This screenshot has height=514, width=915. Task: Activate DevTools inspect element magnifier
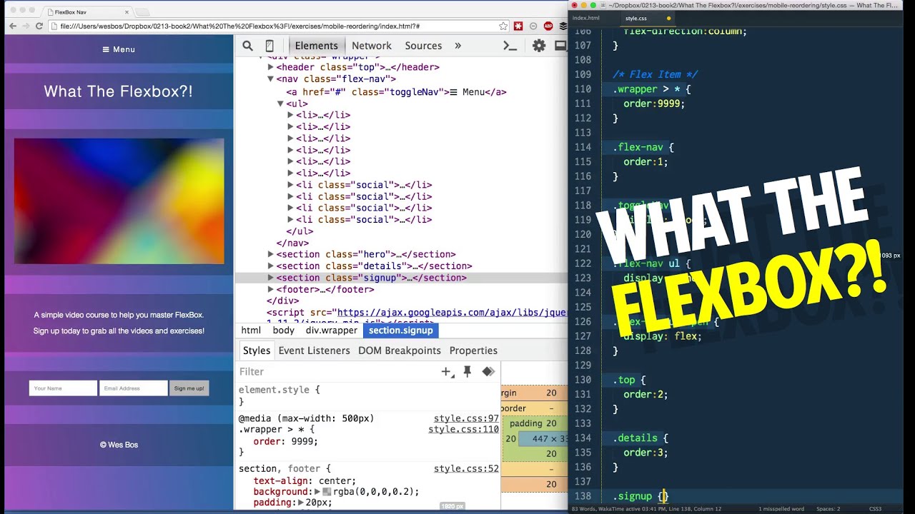(247, 46)
